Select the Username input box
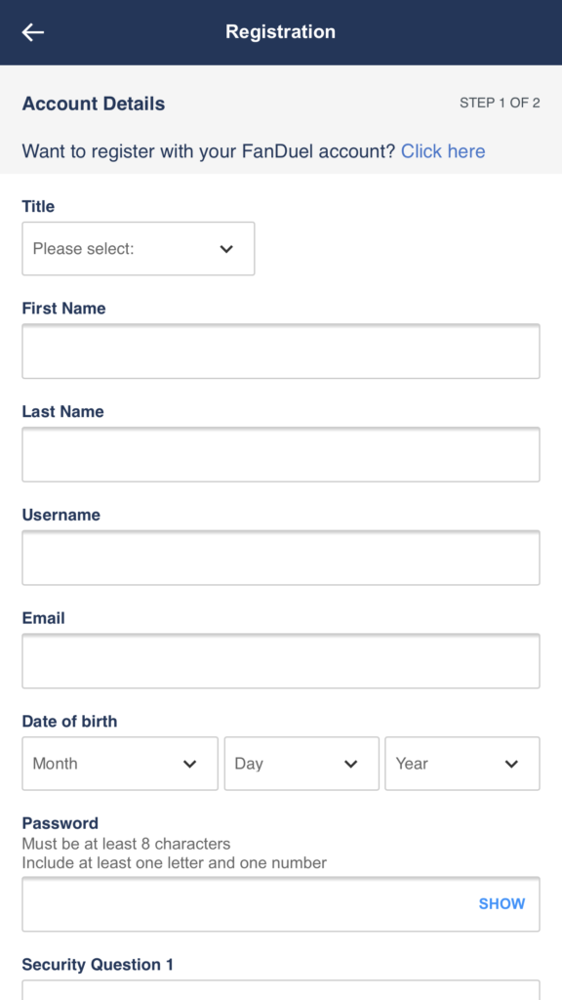562x1000 pixels. [281, 558]
